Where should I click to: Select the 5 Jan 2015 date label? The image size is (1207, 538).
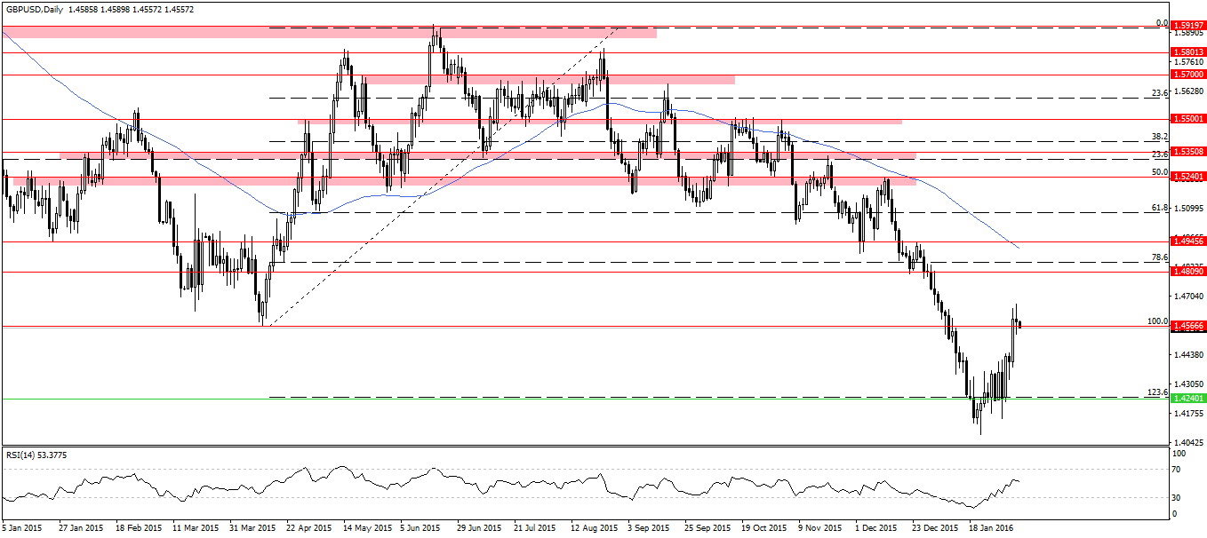[x=22, y=527]
